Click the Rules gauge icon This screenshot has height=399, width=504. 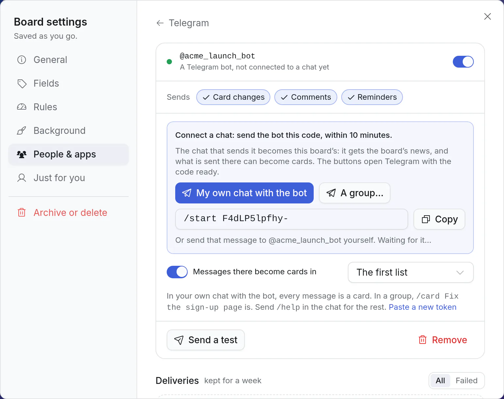22,107
